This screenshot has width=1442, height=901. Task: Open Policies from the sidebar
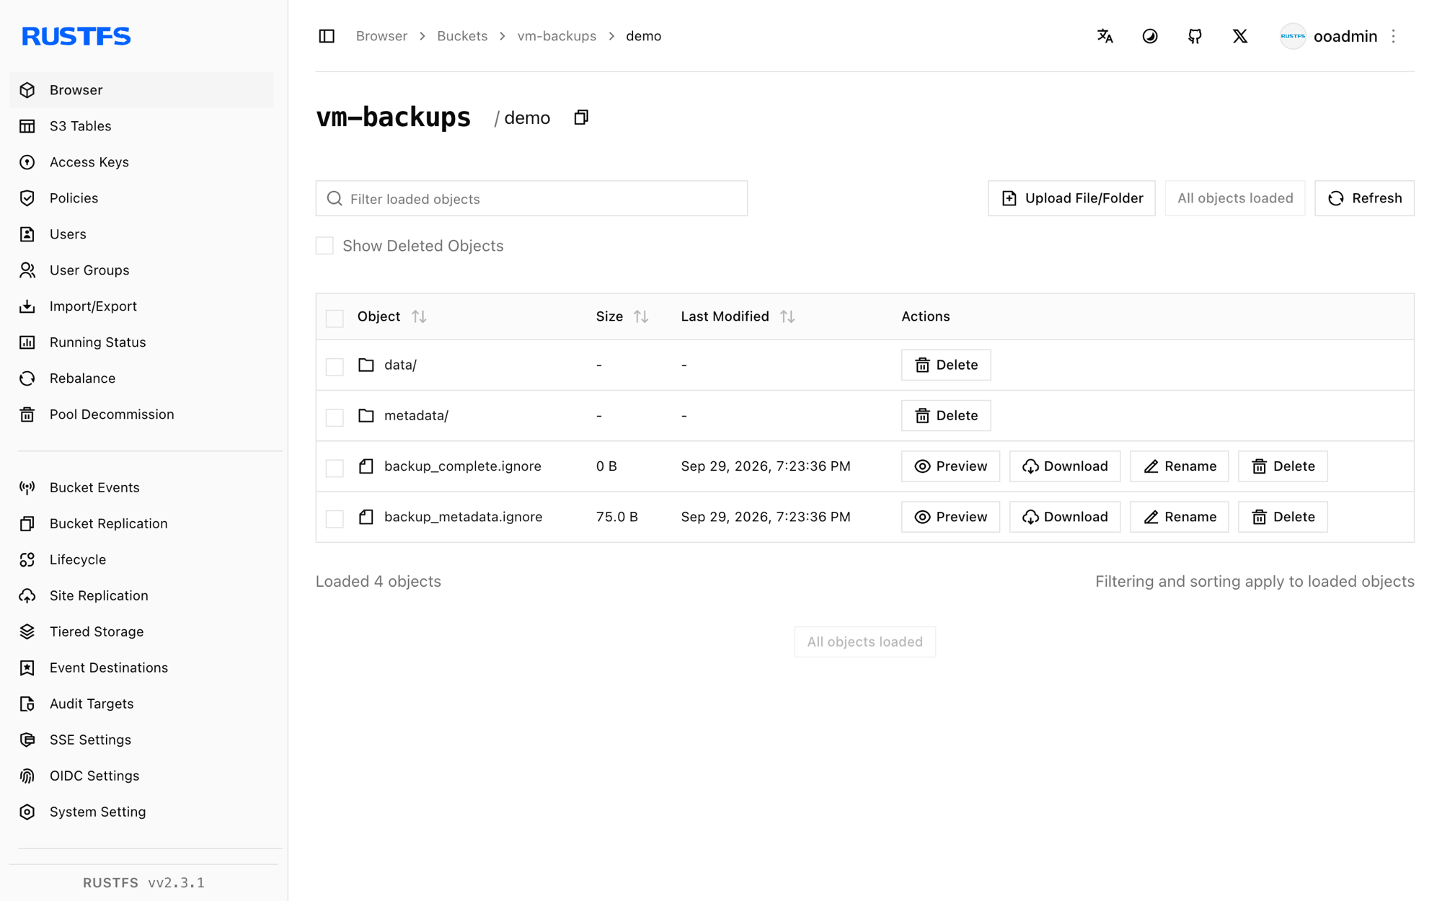pyautogui.click(x=141, y=198)
